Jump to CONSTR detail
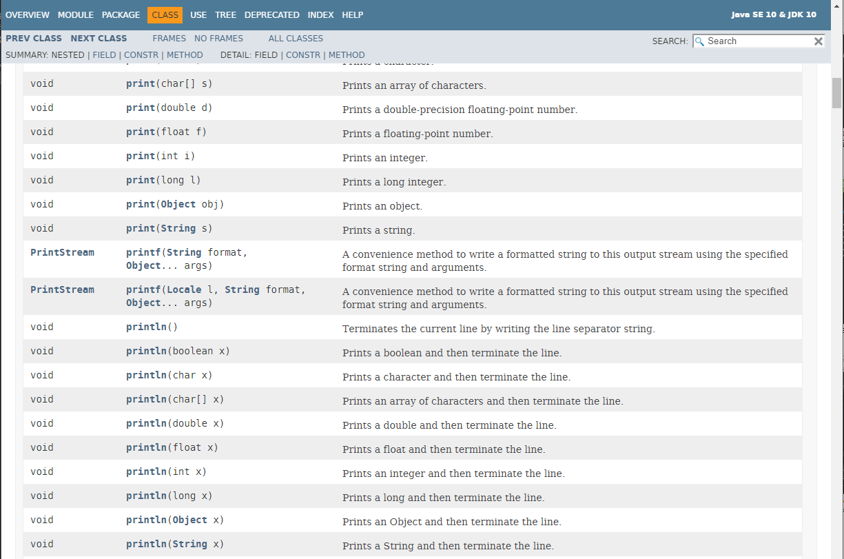This screenshot has height=559, width=844. point(303,55)
